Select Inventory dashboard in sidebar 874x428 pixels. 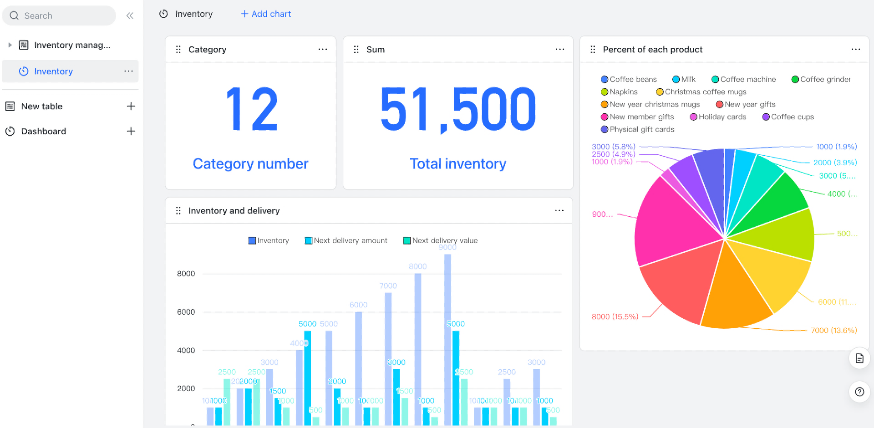[53, 71]
